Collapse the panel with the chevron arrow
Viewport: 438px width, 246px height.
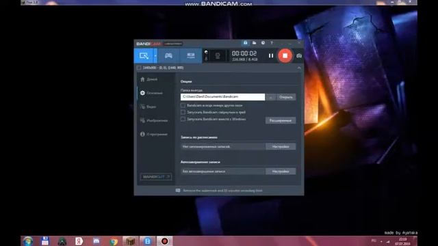click(x=299, y=68)
